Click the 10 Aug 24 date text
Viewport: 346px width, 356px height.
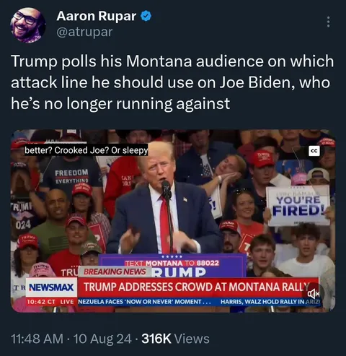click(102, 339)
